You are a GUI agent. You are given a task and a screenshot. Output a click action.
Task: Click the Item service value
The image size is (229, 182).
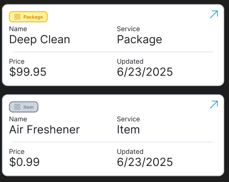pos(129,130)
